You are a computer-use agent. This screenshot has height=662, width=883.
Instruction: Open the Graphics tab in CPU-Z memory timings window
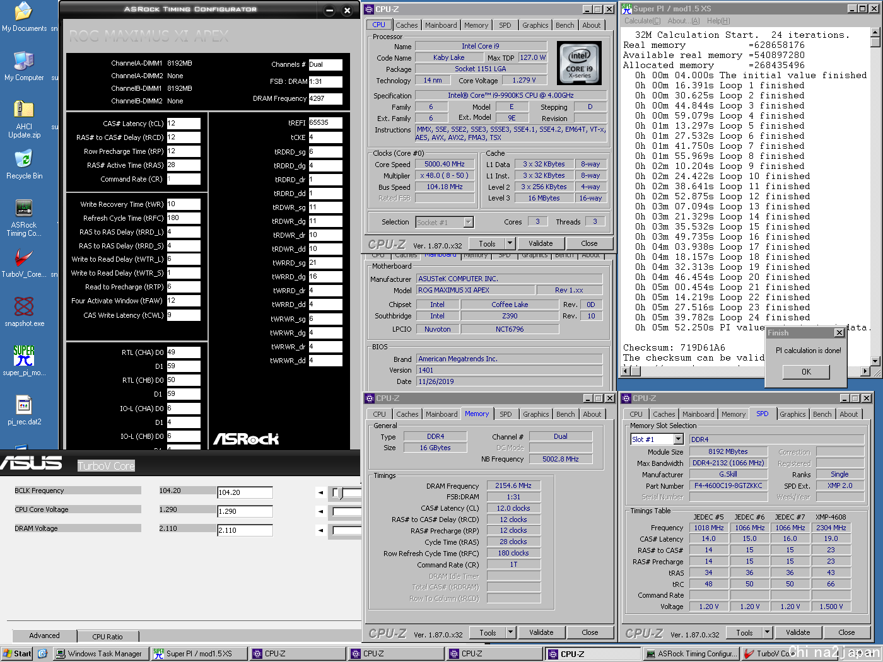tap(536, 414)
